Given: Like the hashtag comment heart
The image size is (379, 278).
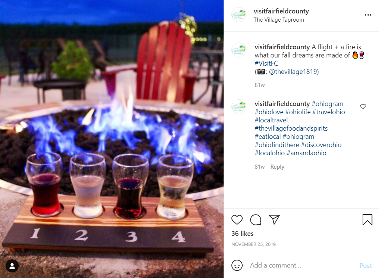Looking at the screenshot, I should point(363,106).
